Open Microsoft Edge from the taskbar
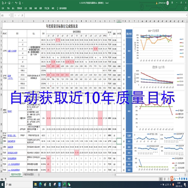188x188 pixels. click(x=40, y=185)
